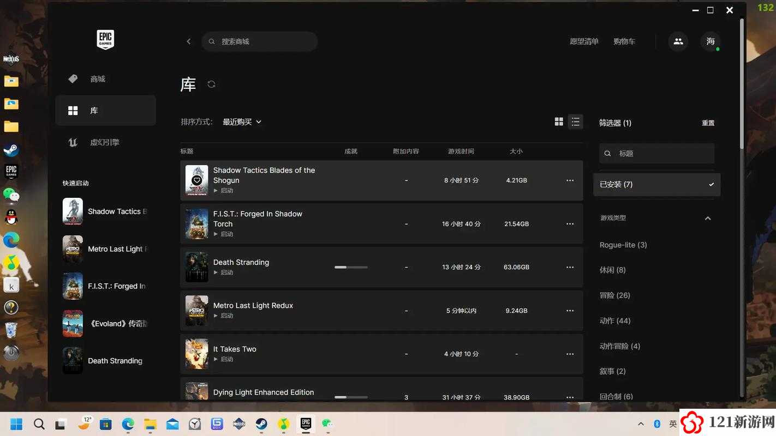Click Epic Games icon in taskbar
This screenshot has height=436, width=776.
306,423
